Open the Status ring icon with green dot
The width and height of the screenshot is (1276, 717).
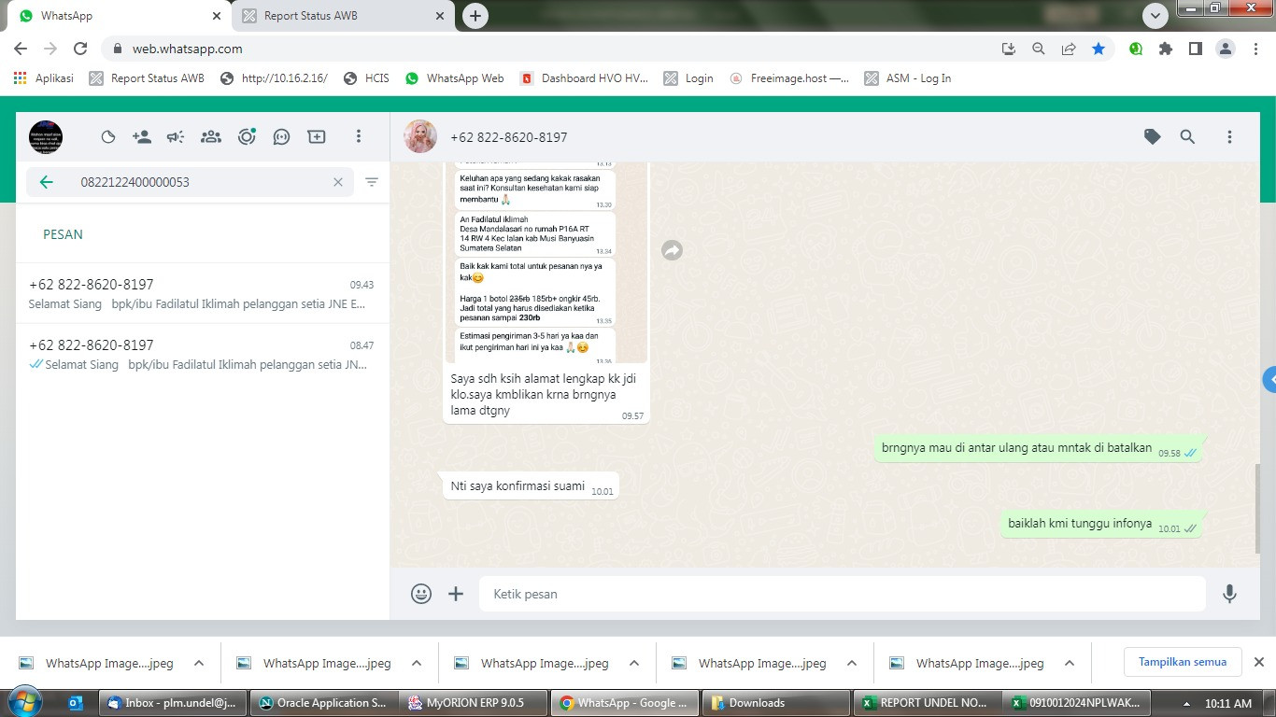click(247, 136)
